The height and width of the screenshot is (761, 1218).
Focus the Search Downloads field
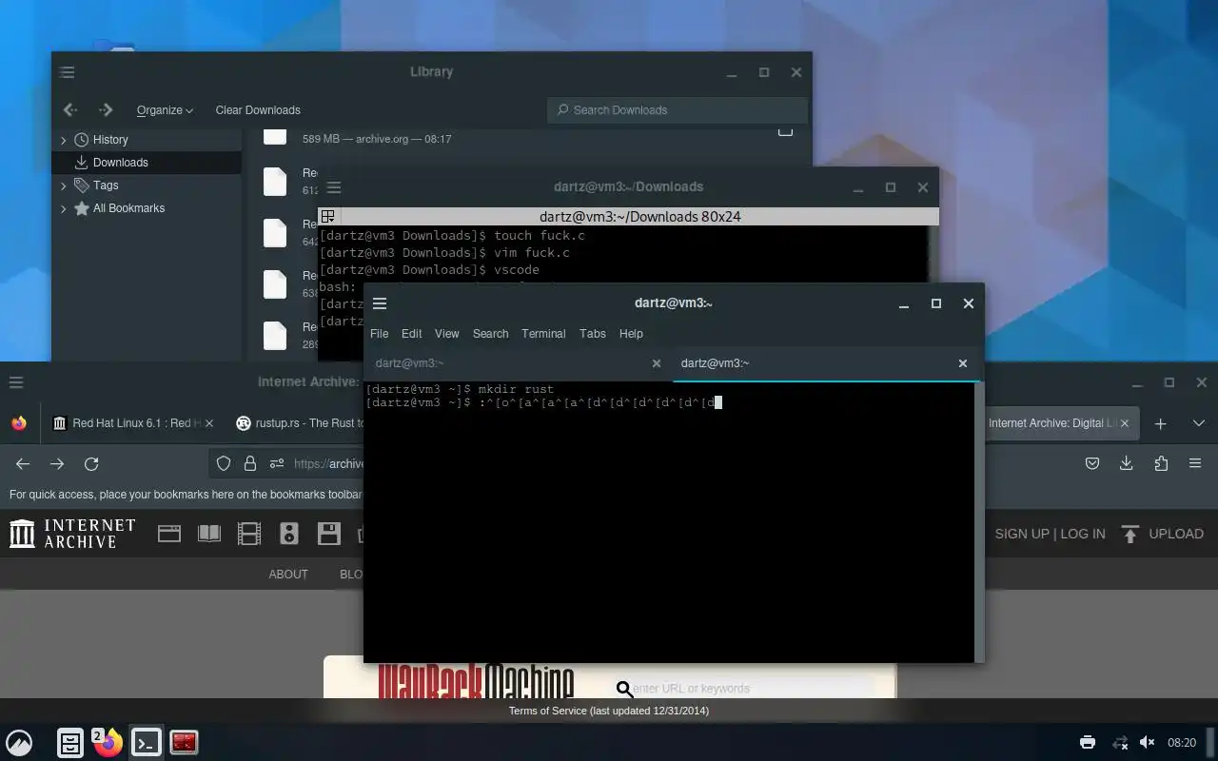(677, 109)
